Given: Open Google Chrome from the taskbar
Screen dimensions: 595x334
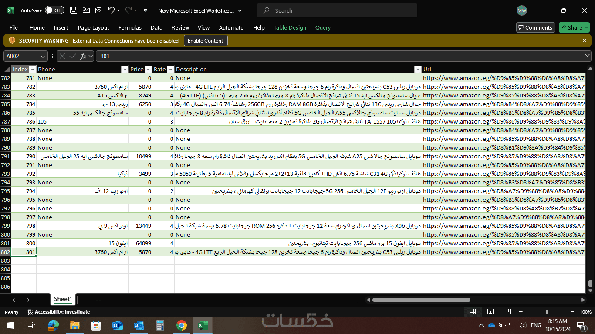Looking at the screenshot, I should coord(182,325).
